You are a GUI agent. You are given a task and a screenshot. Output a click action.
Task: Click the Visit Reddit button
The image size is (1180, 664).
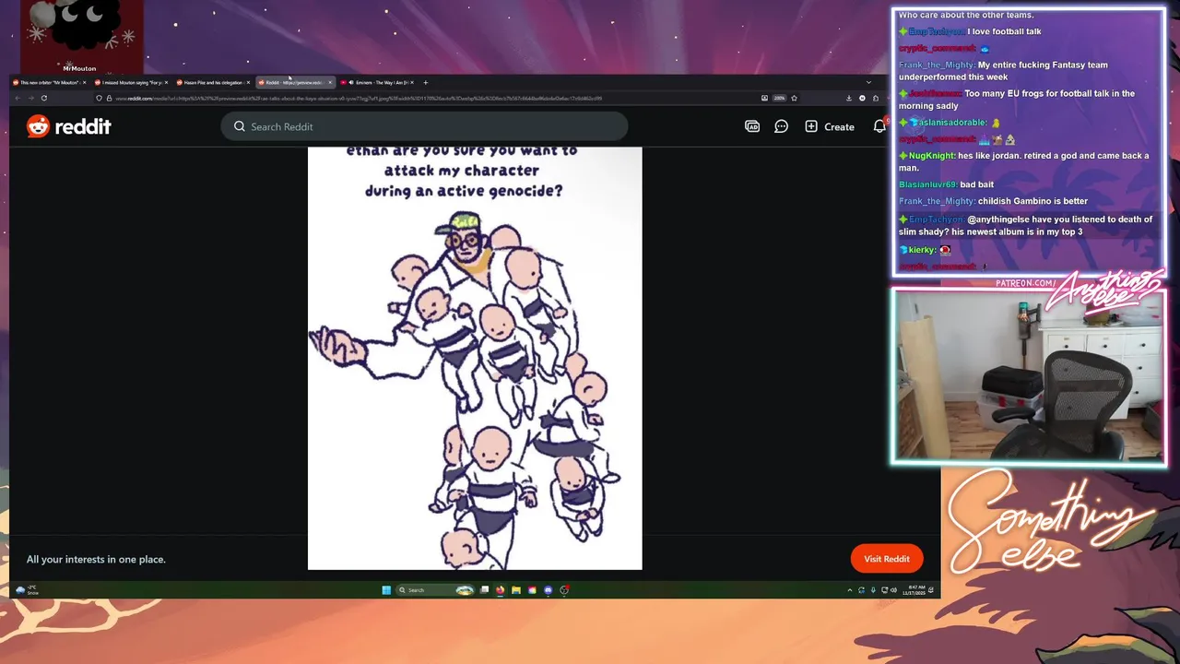(x=886, y=559)
